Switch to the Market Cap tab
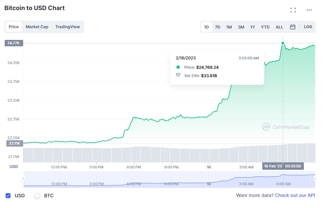324x208 pixels. coord(37,27)
